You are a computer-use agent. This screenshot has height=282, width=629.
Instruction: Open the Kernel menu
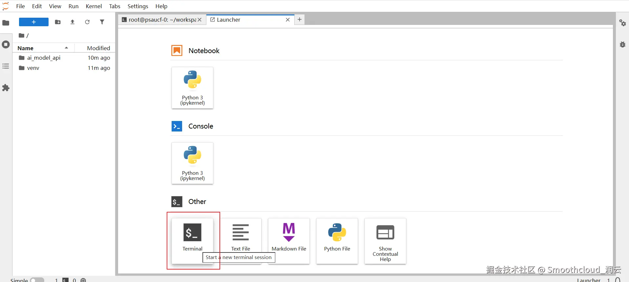pos(94,6)
